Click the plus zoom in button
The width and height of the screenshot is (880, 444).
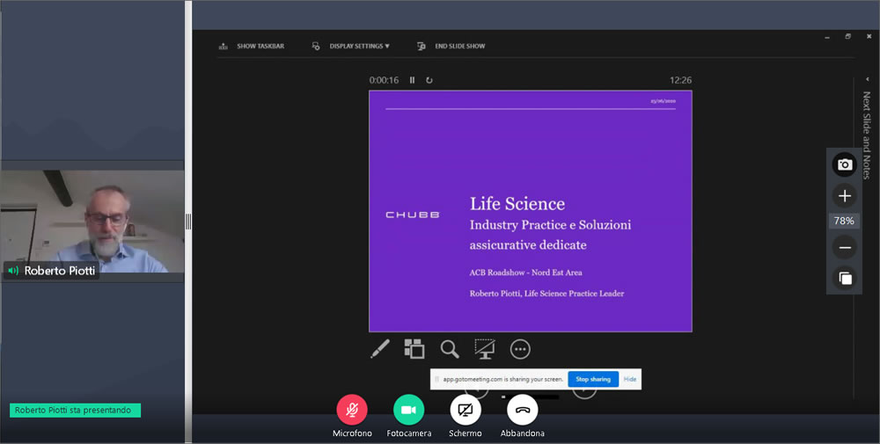pos(845,196)
